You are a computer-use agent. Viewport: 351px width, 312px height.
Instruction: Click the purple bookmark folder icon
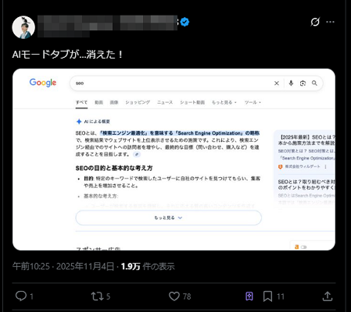click(x=249, y=296)
